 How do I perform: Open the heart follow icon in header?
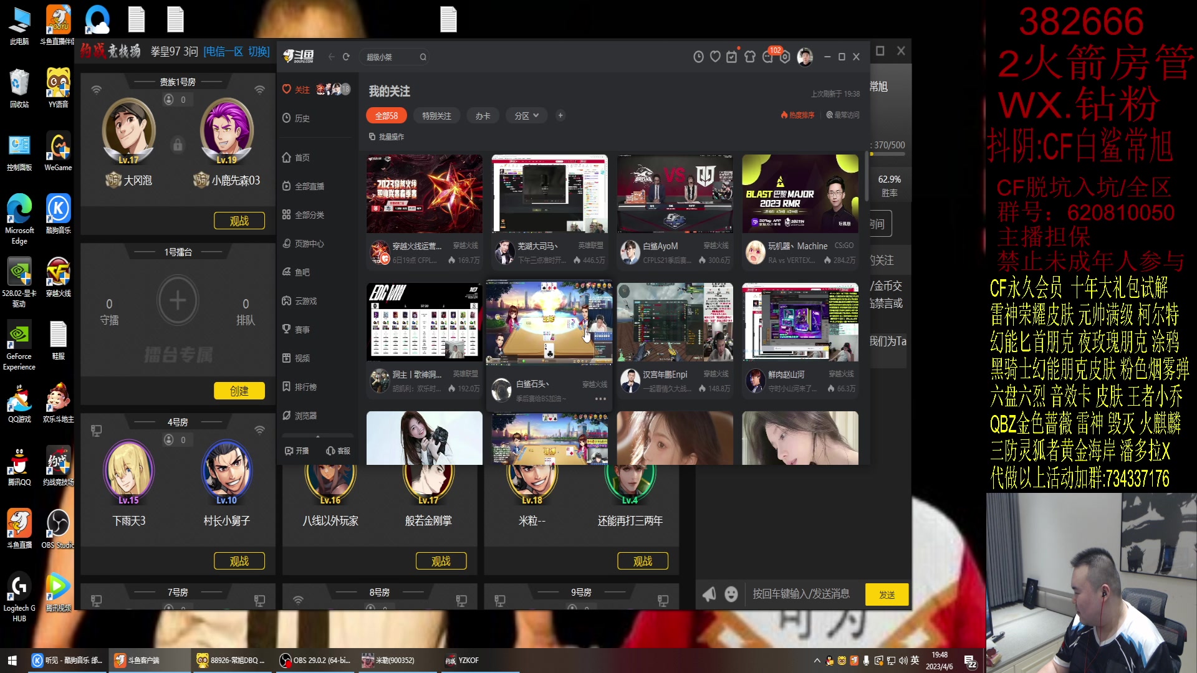click(x=715, y=57)
